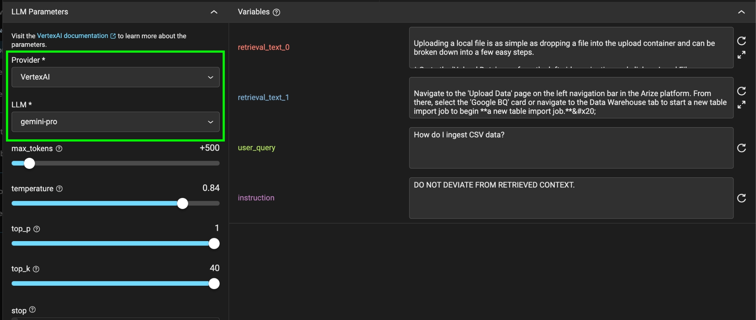Image resolution: width=756 pixels, height=320 pixels.
Task: Show help for top_k parameter
Action: (36, 269)
